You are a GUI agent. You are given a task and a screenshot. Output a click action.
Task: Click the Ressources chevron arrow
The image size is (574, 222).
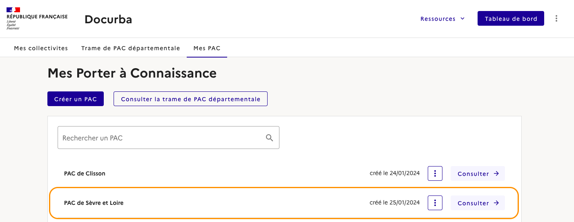[x=462, y=19]
